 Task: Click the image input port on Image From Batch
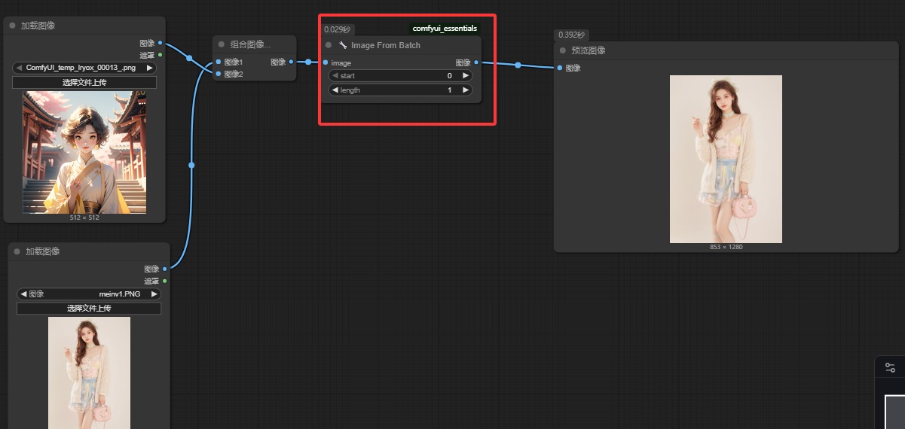[326, 62]
